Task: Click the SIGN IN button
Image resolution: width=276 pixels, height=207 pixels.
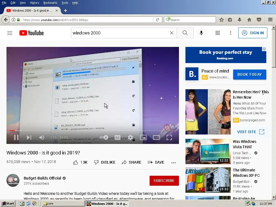Action: tap(253, 33)
